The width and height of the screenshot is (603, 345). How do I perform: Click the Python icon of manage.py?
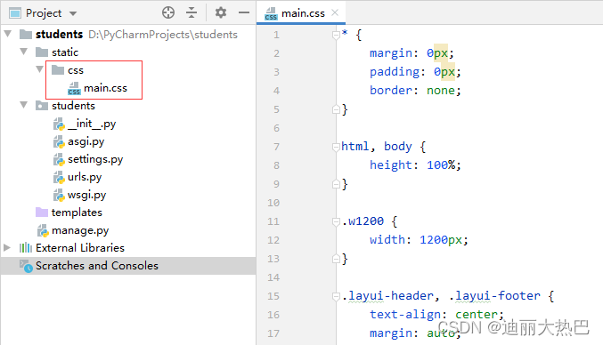(x=43, y=230)
